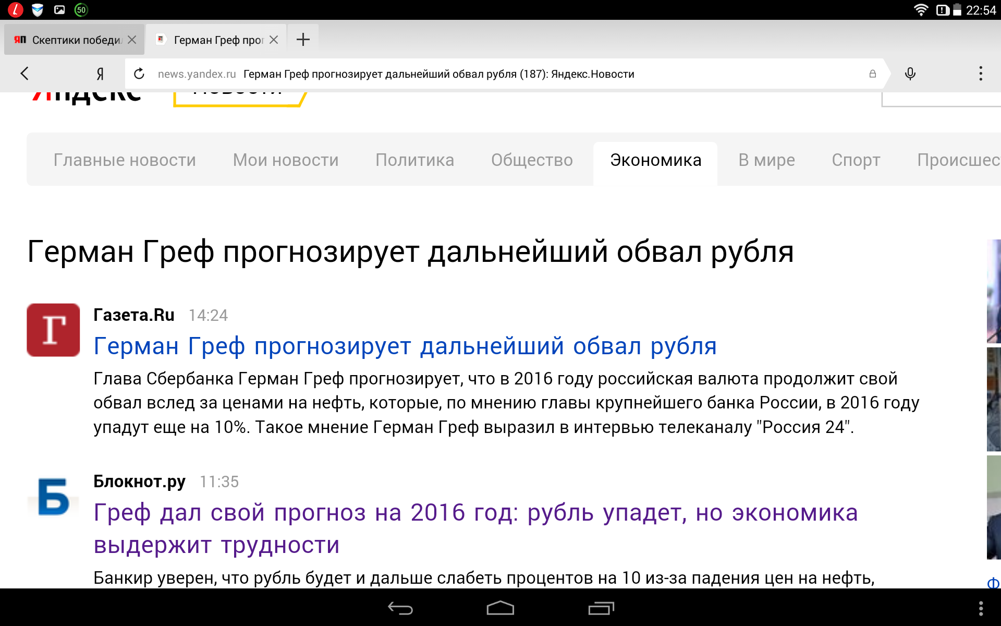The height and width of the screenshot is (626, 1001).
Task: Open the Газета.Ru article headline link
Action: click(x=405, y=346)
